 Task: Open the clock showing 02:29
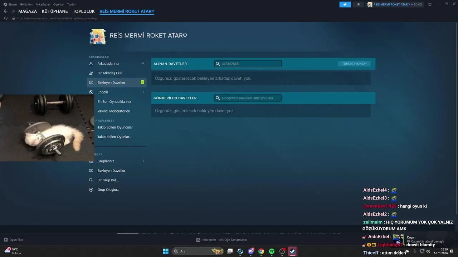440,251
